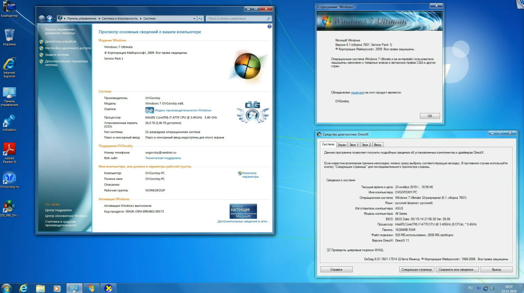Open Защита системы sidebar link

57,55
